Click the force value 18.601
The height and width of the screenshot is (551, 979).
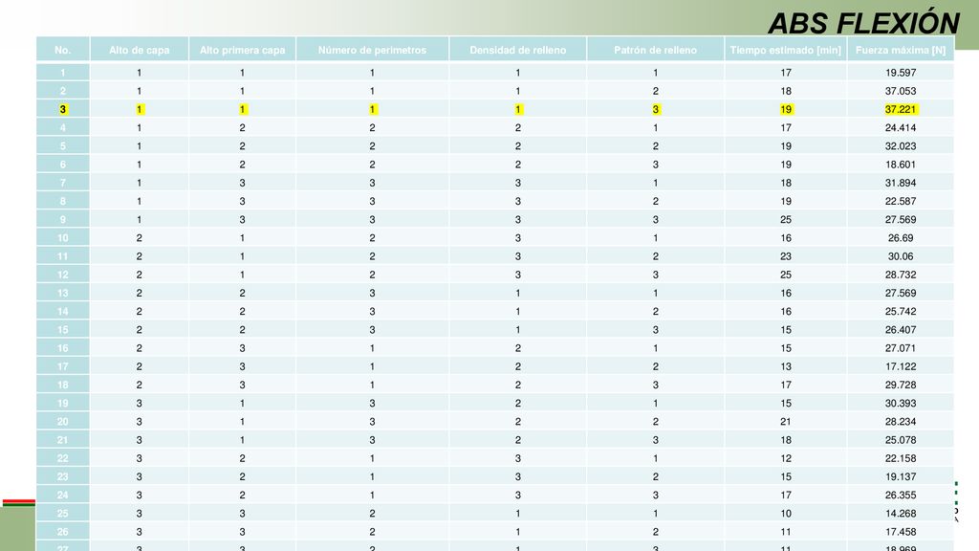pyautogui.click(x=901, y=165)
